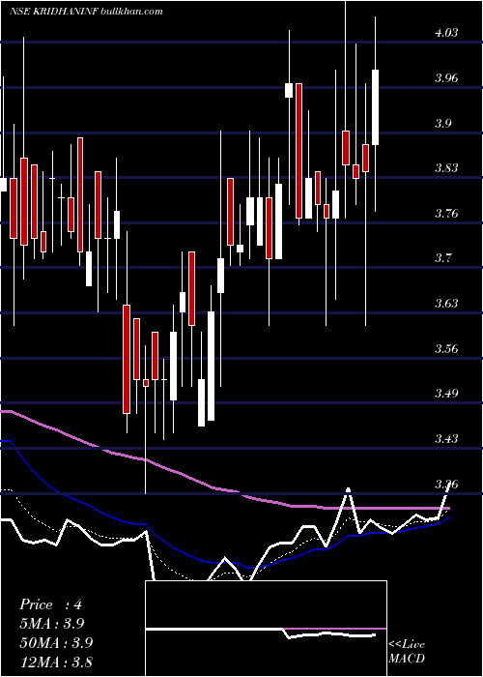Select the 3.83 price axis label
Viewport: 483px width, 677px height.
446,168
